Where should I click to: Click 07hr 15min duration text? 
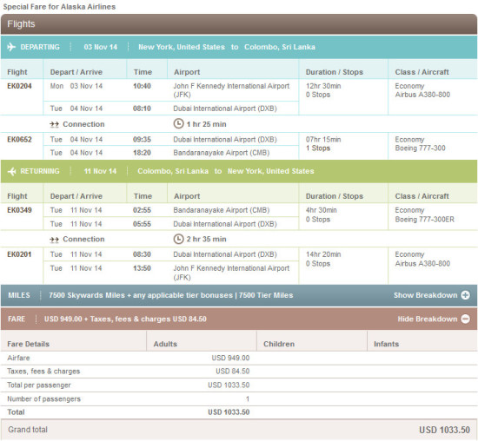coord(323,140)
